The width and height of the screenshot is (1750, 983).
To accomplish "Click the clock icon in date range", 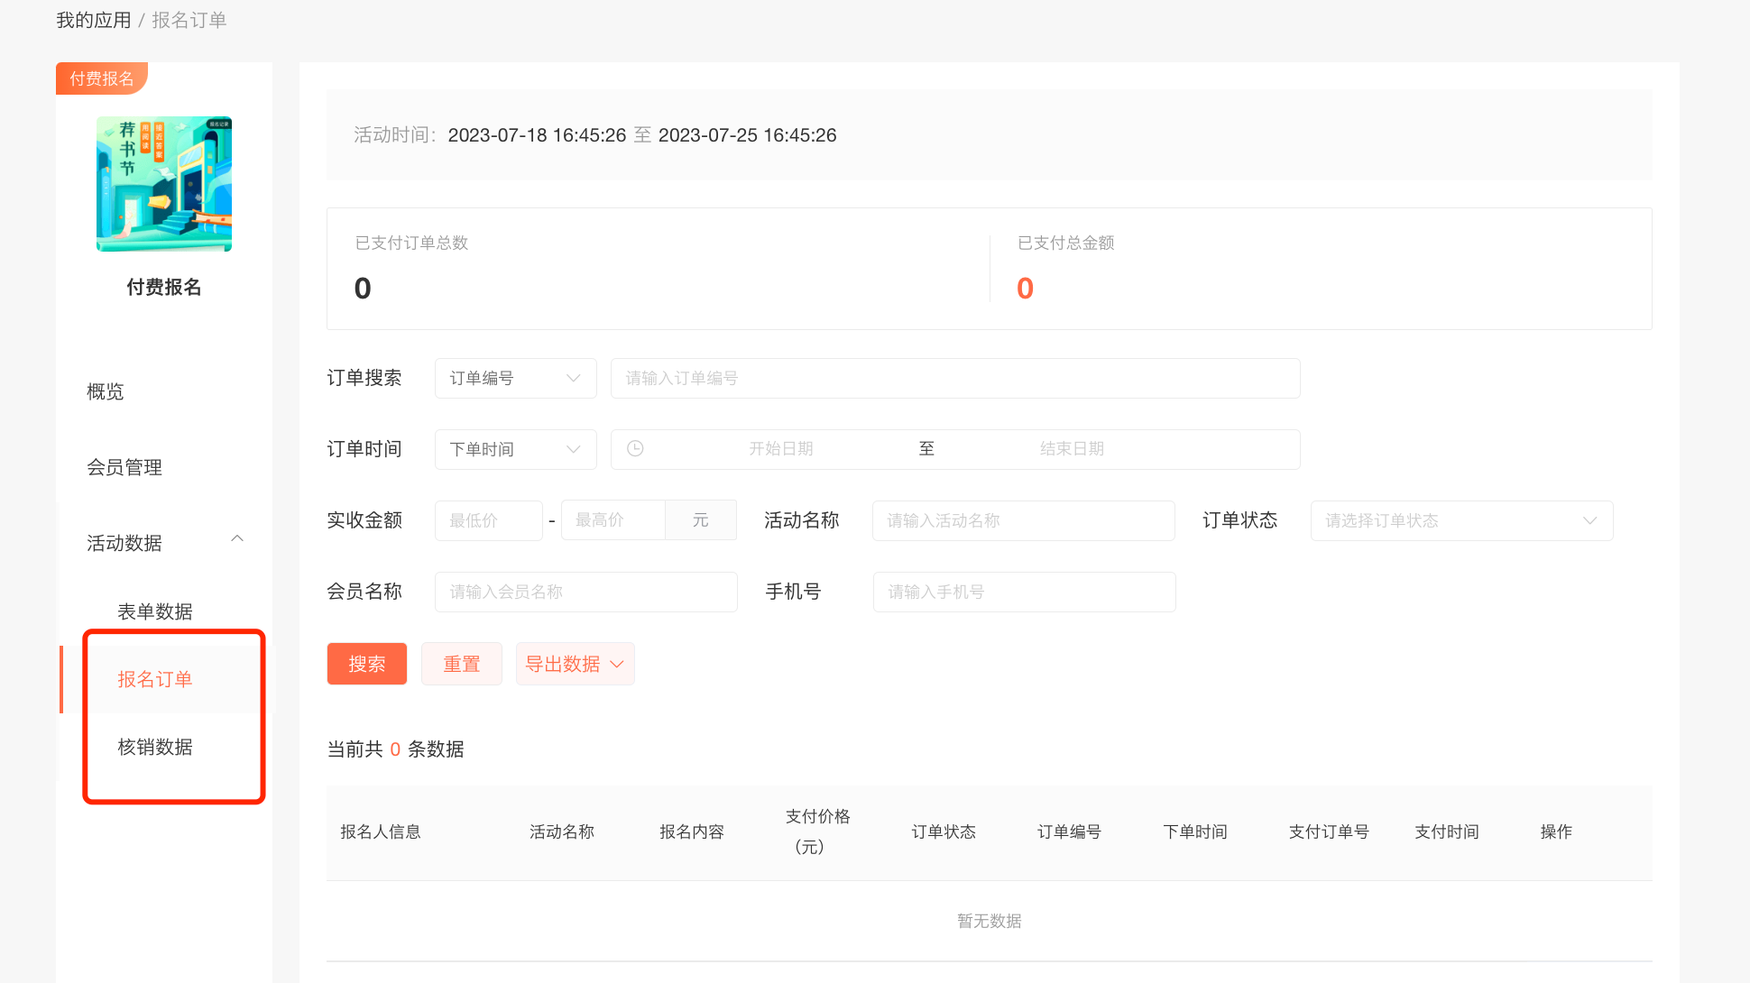I will 635,448.
